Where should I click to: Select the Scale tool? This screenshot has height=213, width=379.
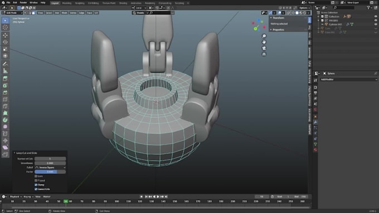[x=6, y=49]
